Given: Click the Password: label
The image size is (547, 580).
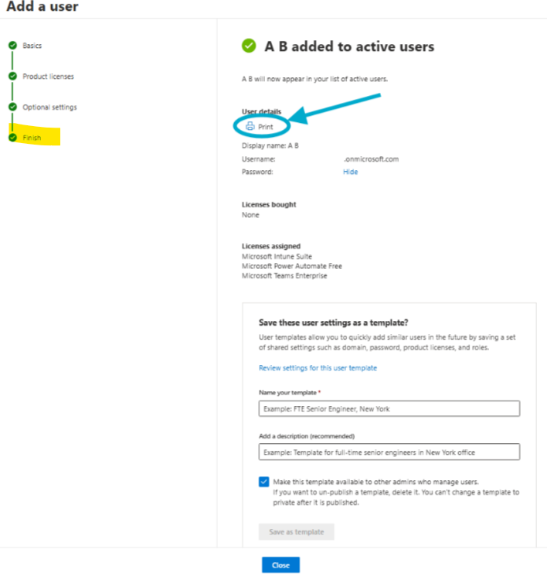Looking at the screenshot, I should coord(257,172).
